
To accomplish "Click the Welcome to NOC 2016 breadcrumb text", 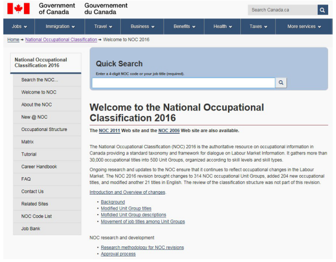I will click(x=126, y=40).
